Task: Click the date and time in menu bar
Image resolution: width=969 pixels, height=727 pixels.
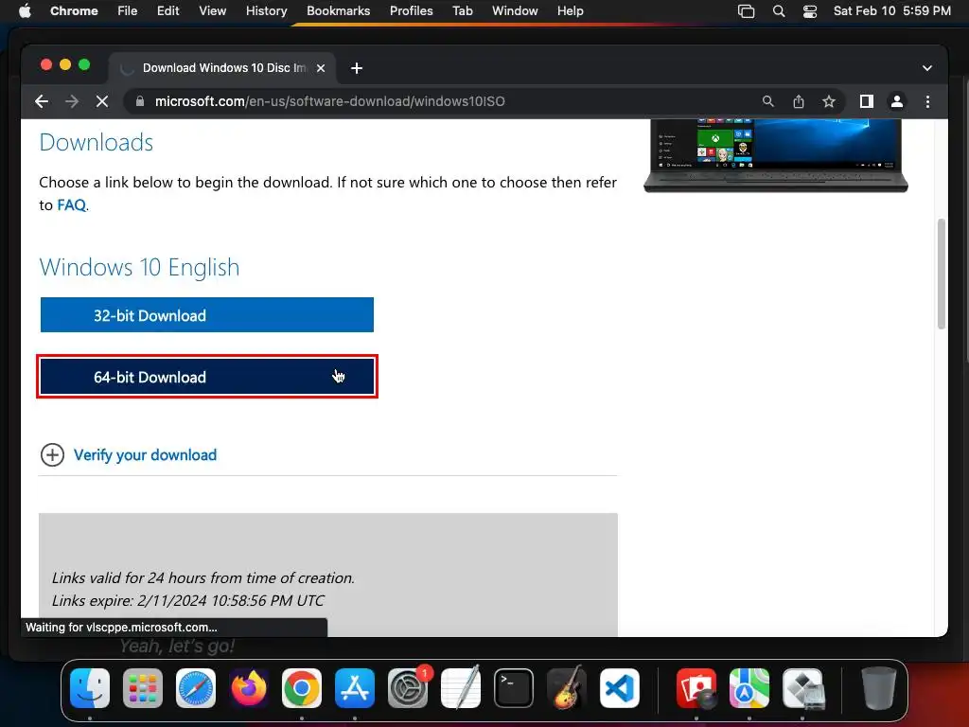Action: [x=891, y=11]
